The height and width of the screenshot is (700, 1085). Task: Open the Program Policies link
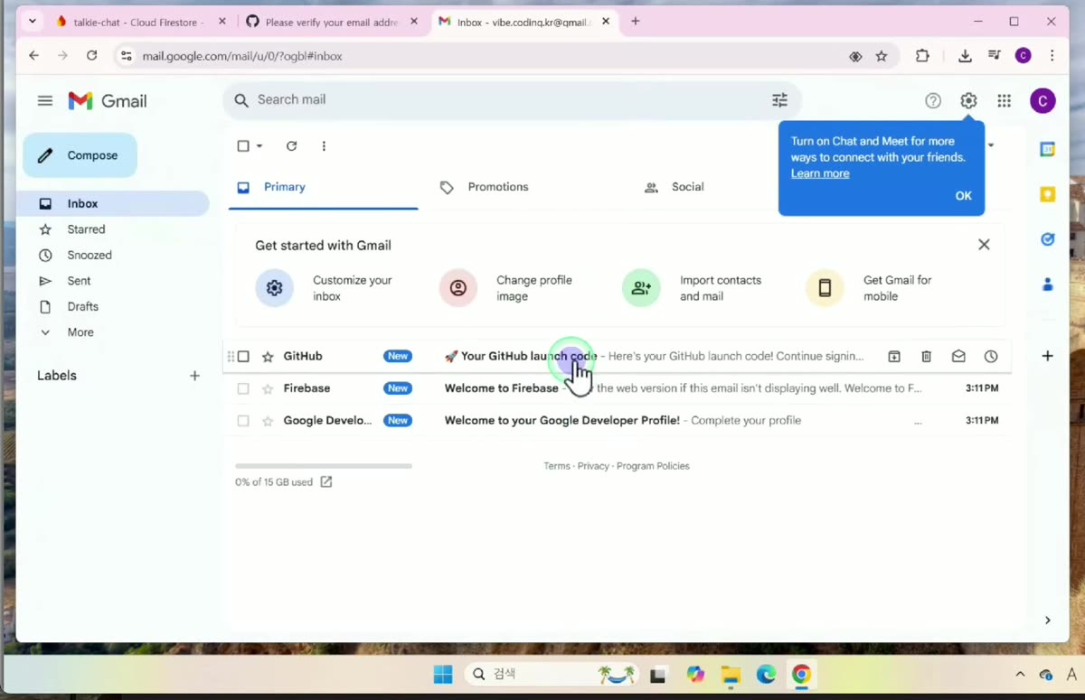tap(653, 466)
